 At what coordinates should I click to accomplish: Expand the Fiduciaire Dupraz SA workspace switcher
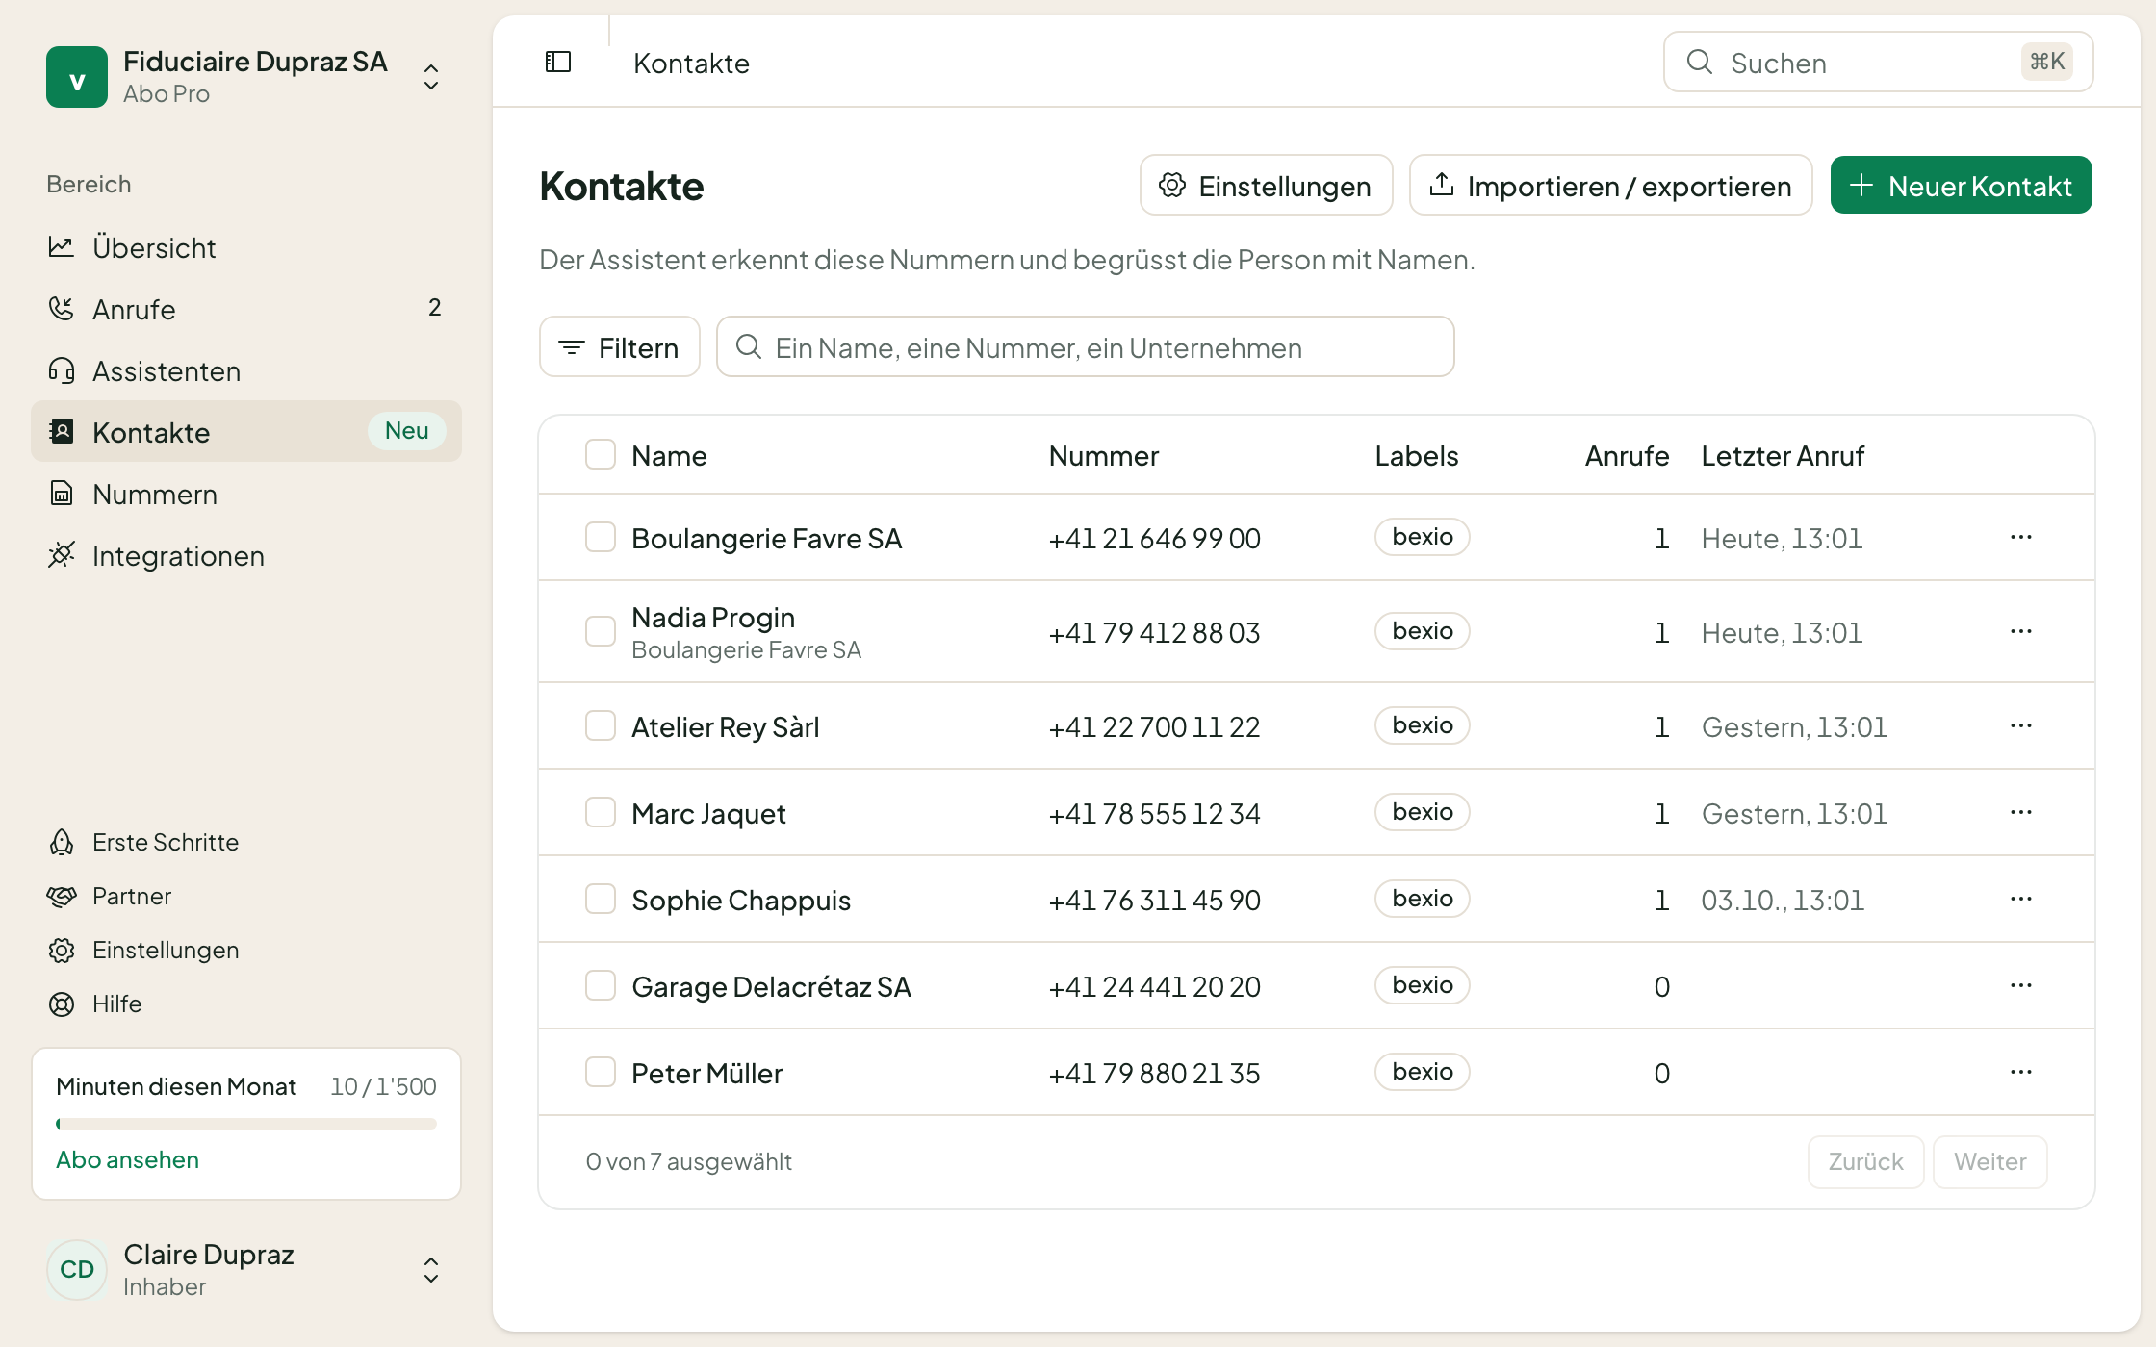click(x=431, y=77)
